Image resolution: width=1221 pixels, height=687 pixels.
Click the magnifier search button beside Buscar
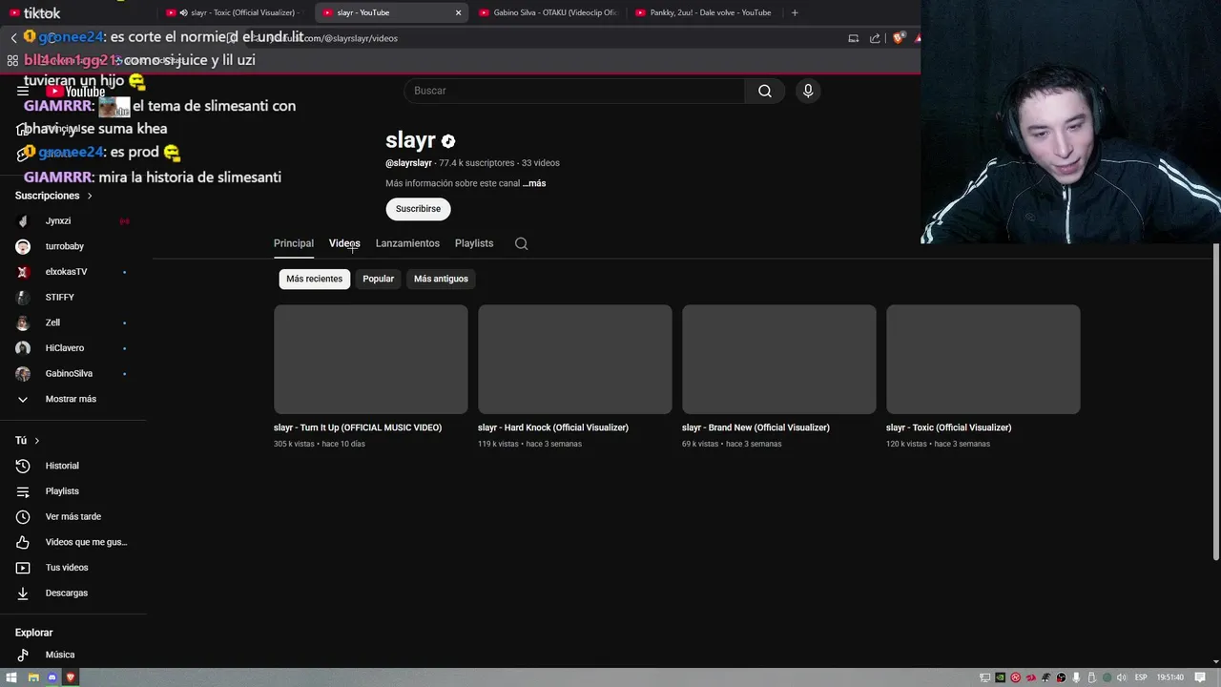pos(765,91)
